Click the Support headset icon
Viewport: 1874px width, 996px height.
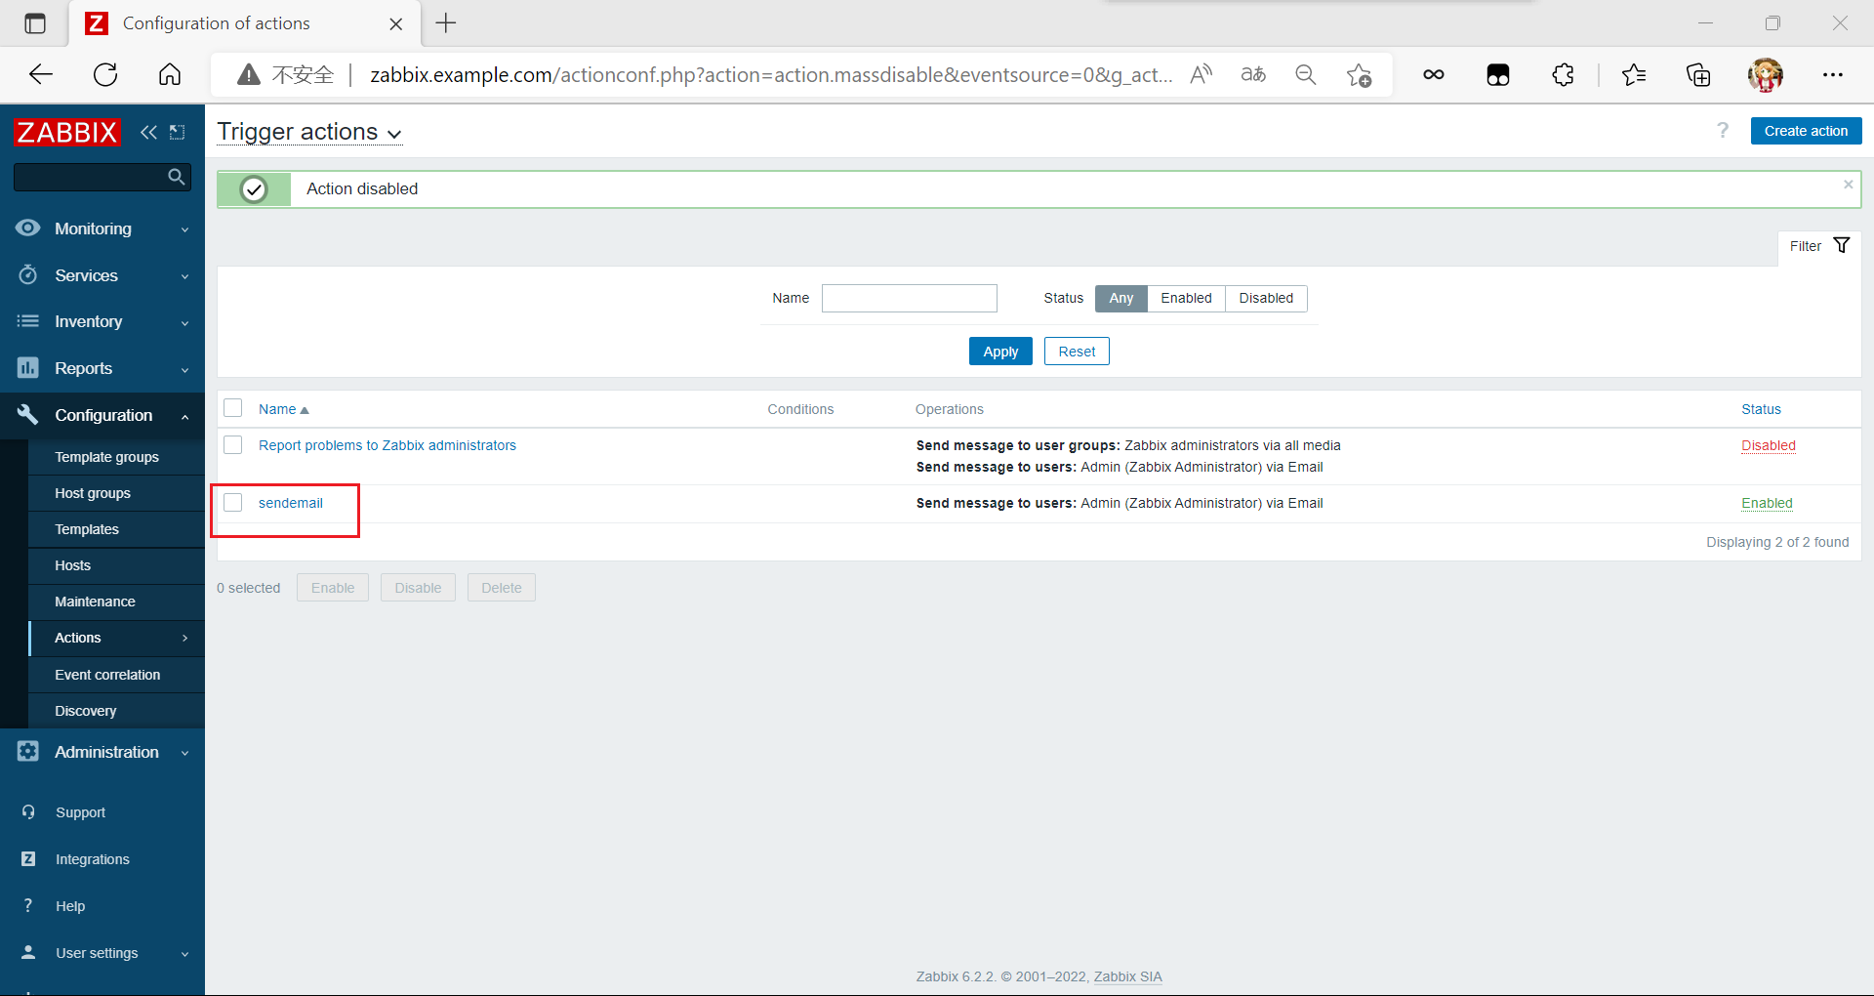coord(28,812)
